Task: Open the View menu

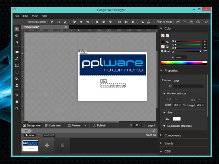Action: tap(35, 16)
